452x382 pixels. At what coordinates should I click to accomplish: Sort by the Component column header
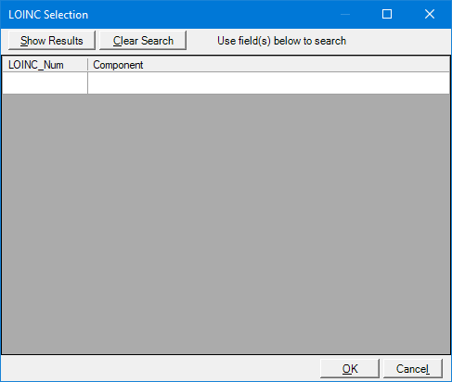268,65
